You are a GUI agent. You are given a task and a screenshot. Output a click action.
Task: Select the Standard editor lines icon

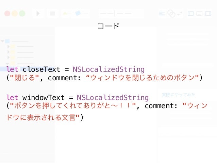pyautogui.click(x=162, y=13)
